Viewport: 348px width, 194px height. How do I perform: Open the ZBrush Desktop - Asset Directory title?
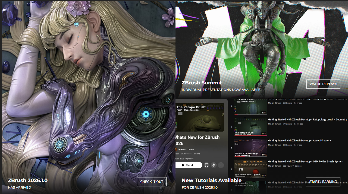click(x=299, y=141)
